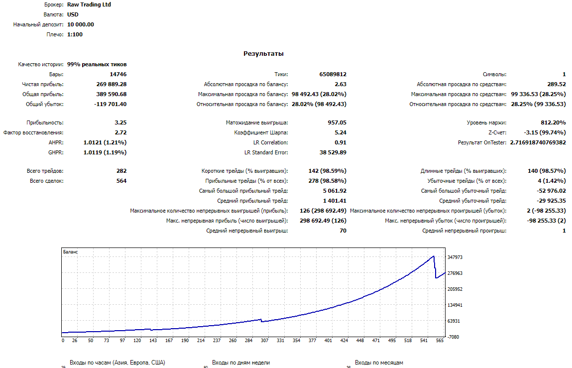Click max consecutive wins 126 (298 692.49)
The height and width of the screenshot is (368, 572).
click(x=323, y=211)
